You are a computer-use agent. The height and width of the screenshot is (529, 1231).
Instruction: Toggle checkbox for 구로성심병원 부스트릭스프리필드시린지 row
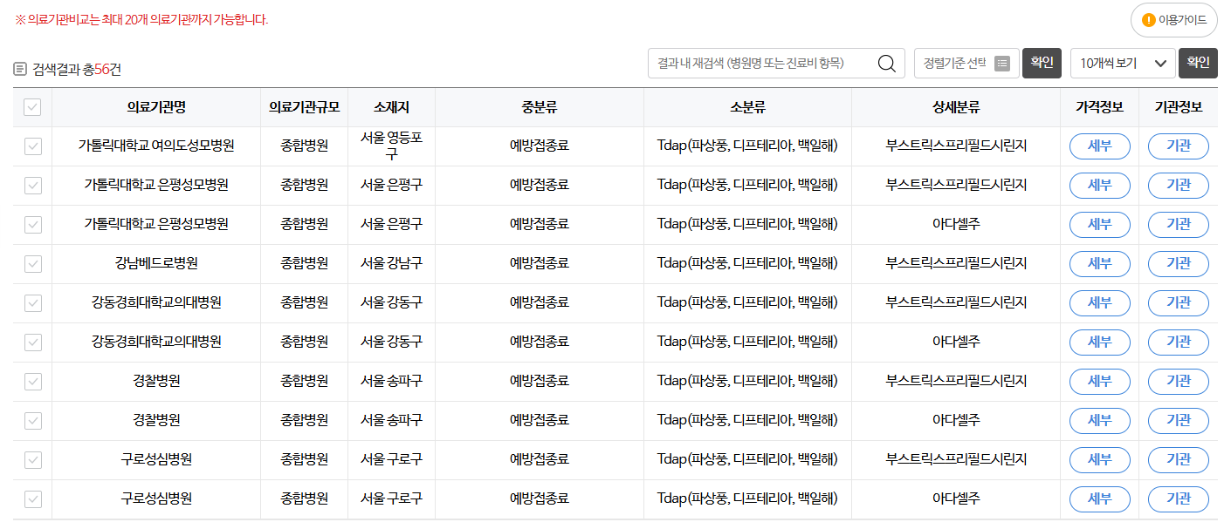pos(32,460)
